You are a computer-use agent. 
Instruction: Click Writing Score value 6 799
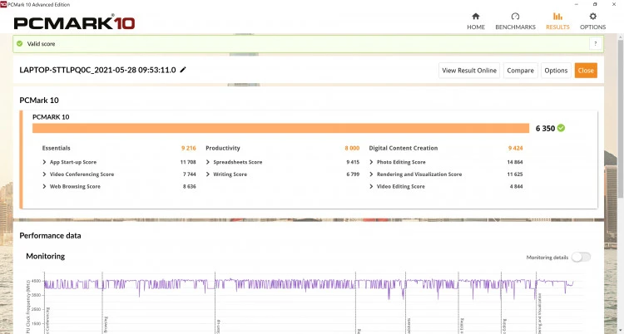(x=353, y=174)
